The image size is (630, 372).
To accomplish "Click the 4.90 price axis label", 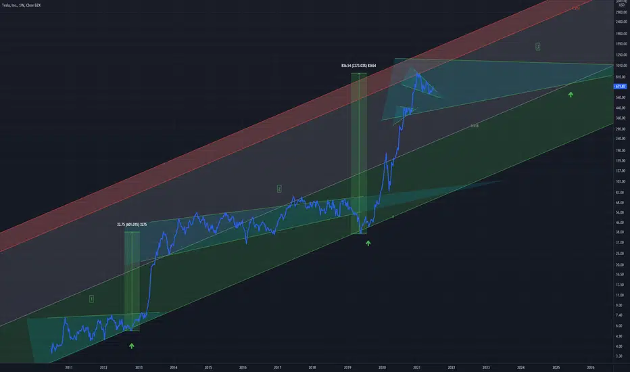I will [x=619, y=337].
